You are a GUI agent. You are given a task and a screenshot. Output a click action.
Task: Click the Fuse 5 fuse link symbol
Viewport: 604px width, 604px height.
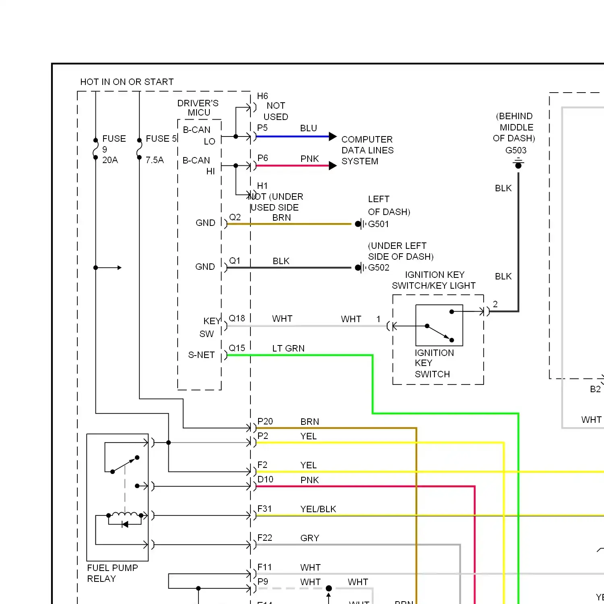(139, 149)
